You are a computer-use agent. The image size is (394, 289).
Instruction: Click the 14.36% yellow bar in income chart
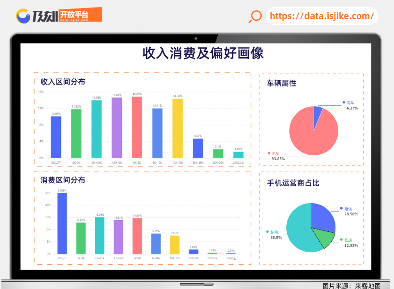pos(178,128)
